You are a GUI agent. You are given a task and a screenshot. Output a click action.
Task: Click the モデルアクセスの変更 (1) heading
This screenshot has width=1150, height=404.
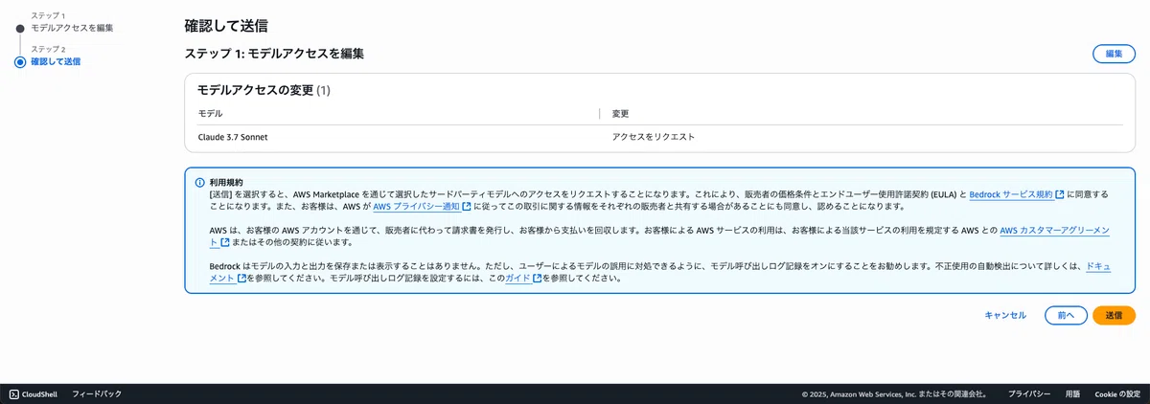264,90
